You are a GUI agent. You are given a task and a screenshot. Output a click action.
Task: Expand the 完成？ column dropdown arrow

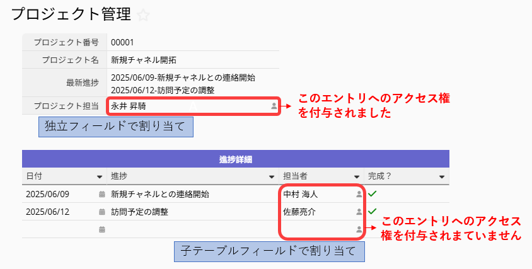[442, 176]
